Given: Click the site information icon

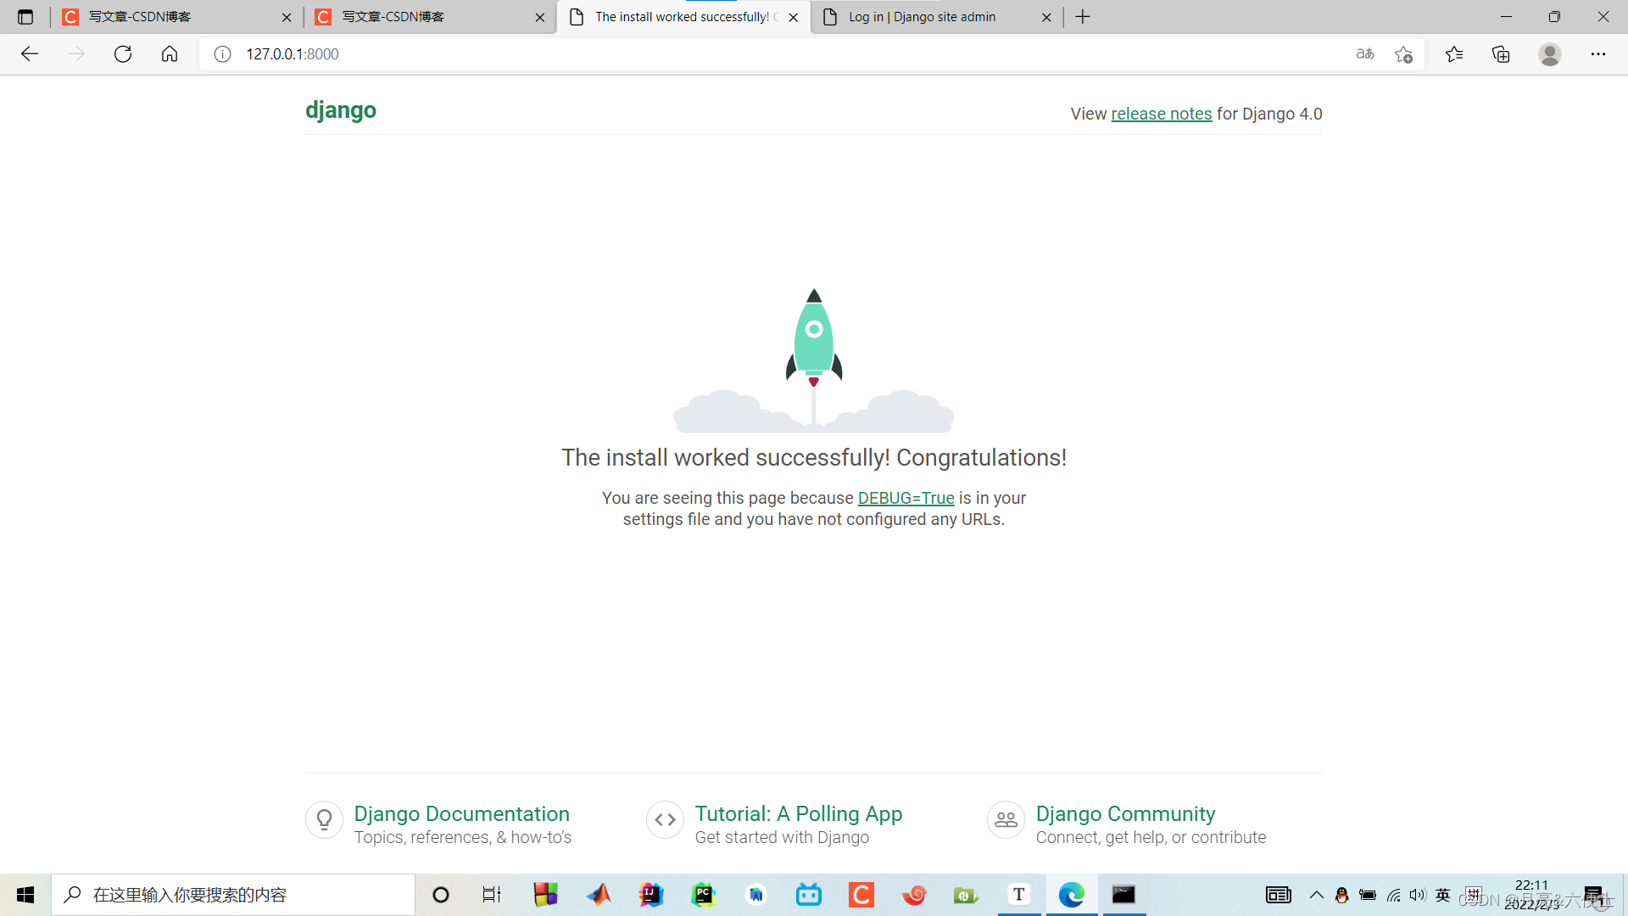Looking at the screenshot, I should 222,54.
